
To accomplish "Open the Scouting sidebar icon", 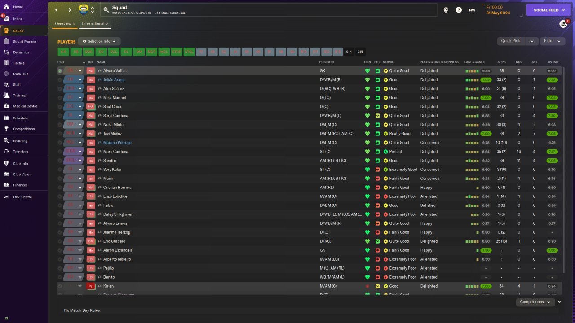I will pos(6,140).
